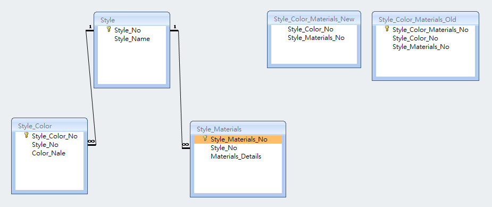
Task: Select the Style_Name field
Action: [132, 39]
